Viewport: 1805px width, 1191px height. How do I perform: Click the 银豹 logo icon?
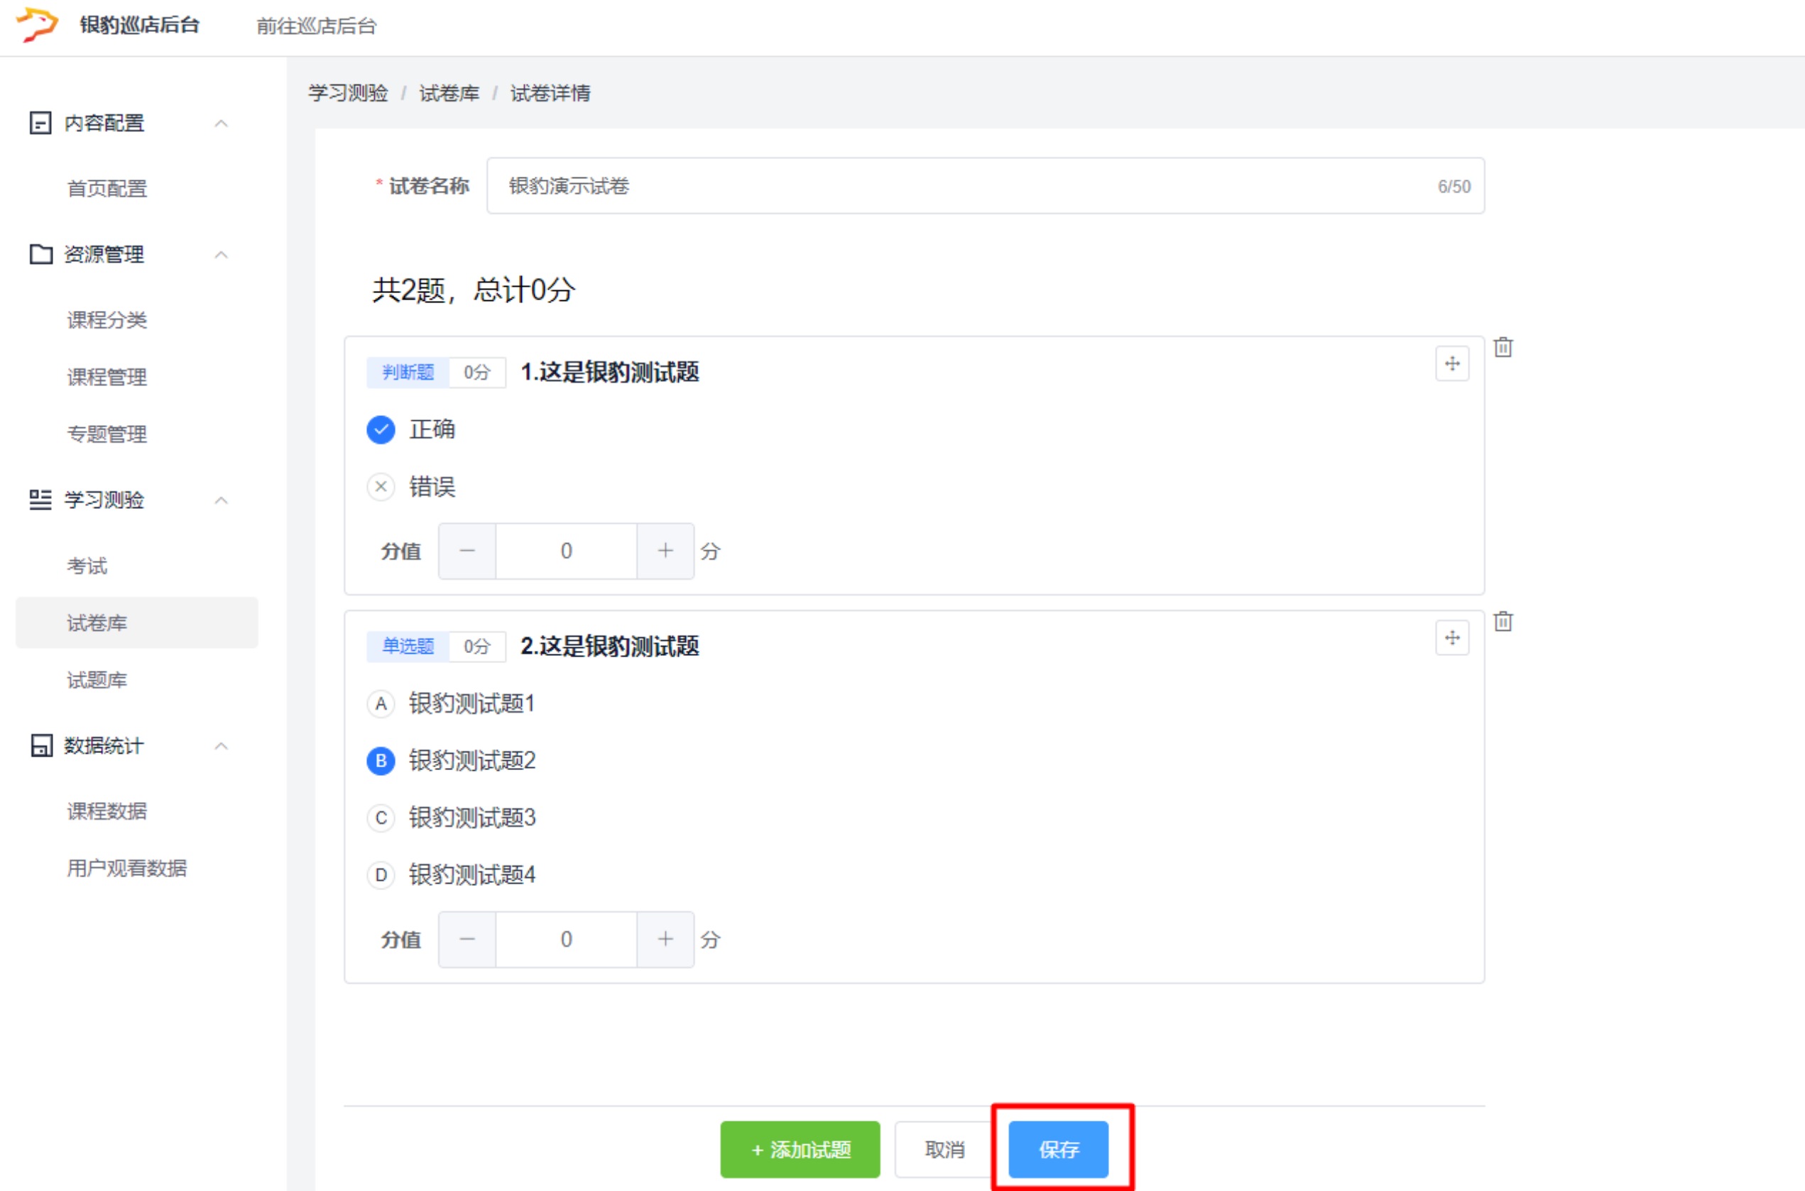(36, 24)
